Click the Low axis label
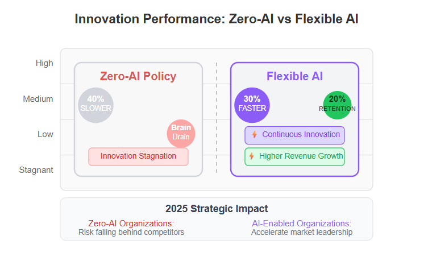Image resolution: width=428 pixels, height=269 pixels. (x=45, y=134)
